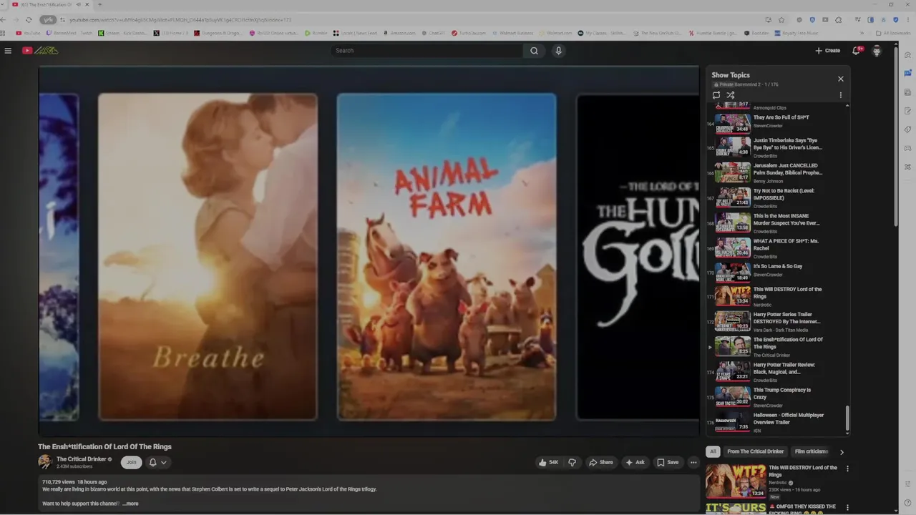Open the account avatar menu
916x515 pixels.
click(x=877, y=51)
